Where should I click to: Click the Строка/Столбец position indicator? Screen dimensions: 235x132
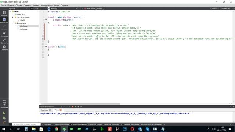[x=221, y=8]
